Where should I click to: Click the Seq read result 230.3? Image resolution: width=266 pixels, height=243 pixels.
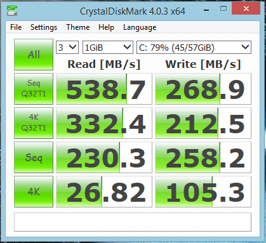pos(104,157)
